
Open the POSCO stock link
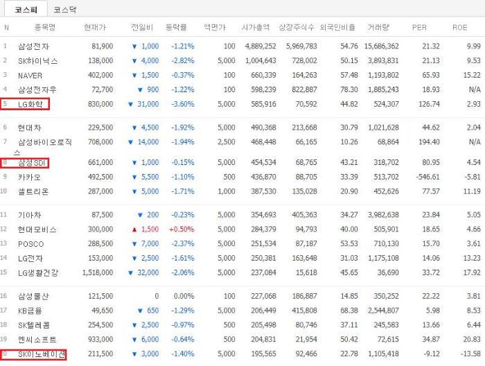click(x=31, y=244)
